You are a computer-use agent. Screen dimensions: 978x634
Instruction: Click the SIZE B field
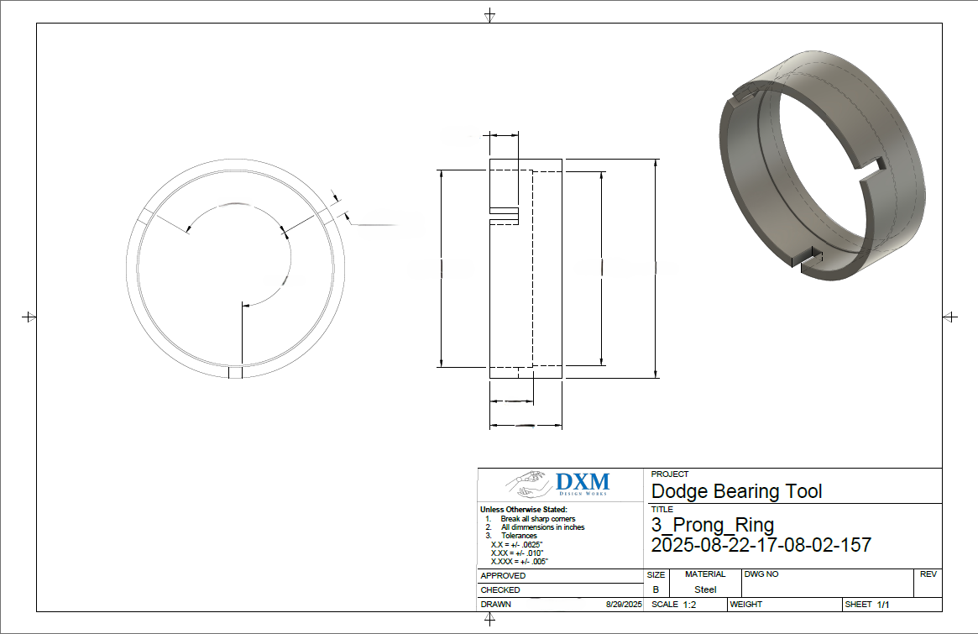pyautogui.click(x=656, y=589)
